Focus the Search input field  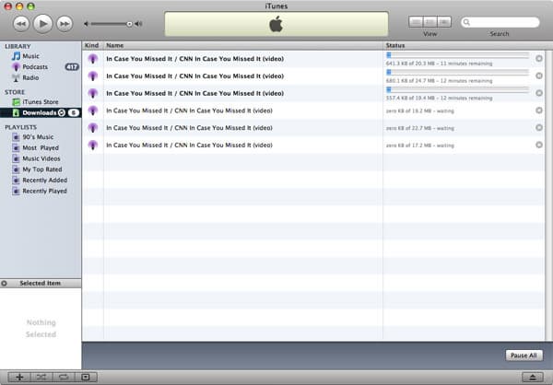500,22
